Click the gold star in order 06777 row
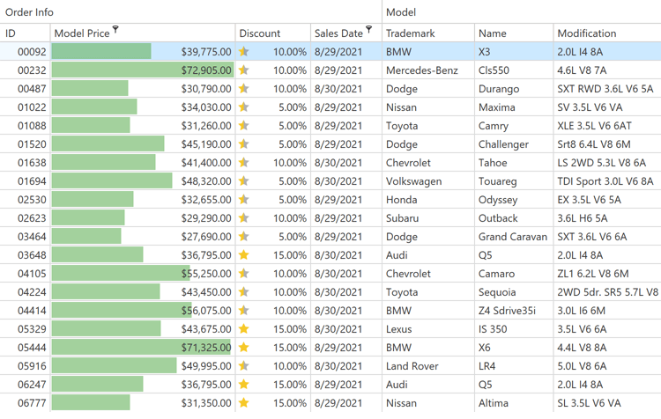 [244, 403]
